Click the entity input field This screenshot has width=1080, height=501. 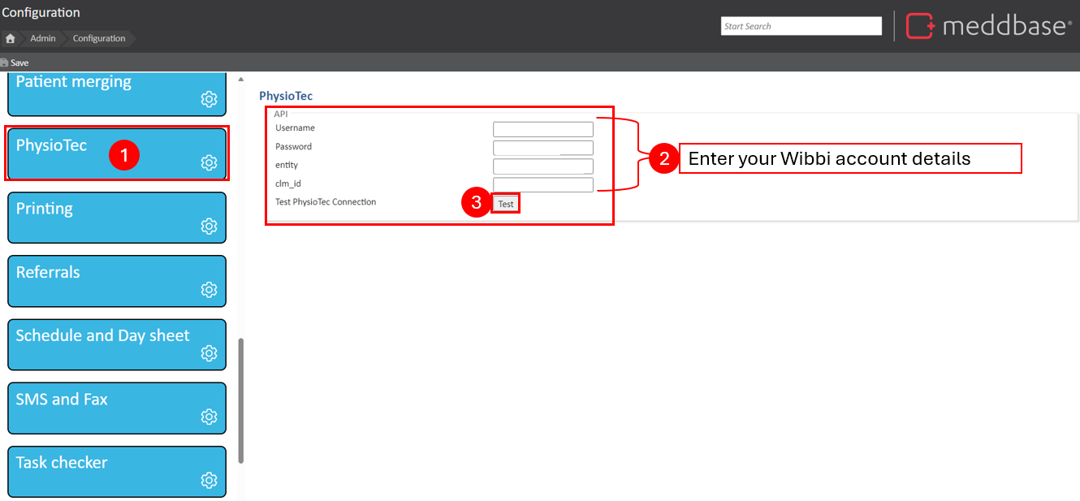(x=542, y=166)
